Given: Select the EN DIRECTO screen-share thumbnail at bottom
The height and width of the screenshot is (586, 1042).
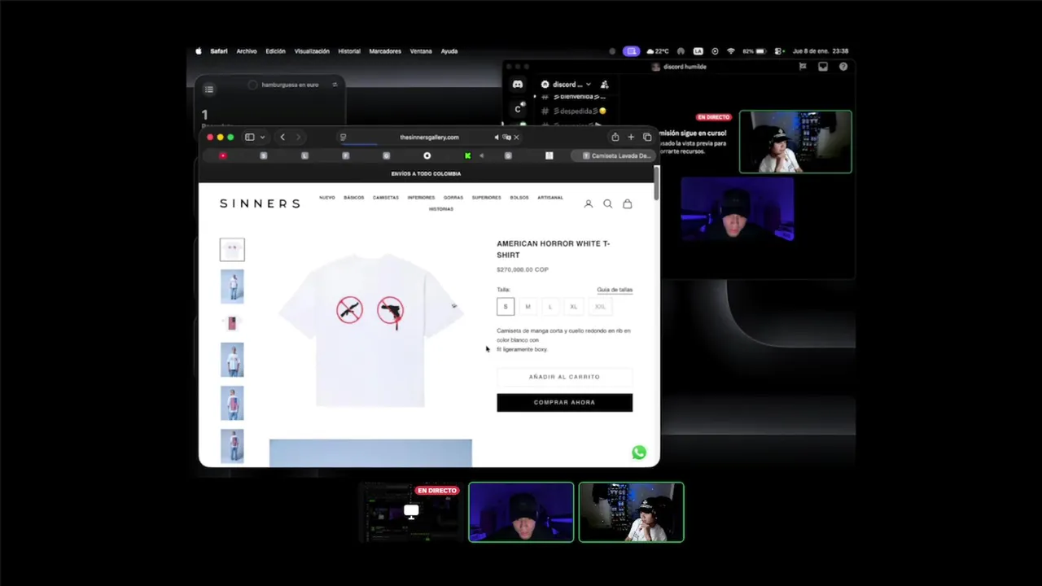Looking at the screenshot, I should click(x=411, y=512).
